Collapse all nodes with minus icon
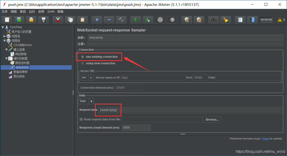This screenshot has height=156, width=287. click(x=109, y=20)
